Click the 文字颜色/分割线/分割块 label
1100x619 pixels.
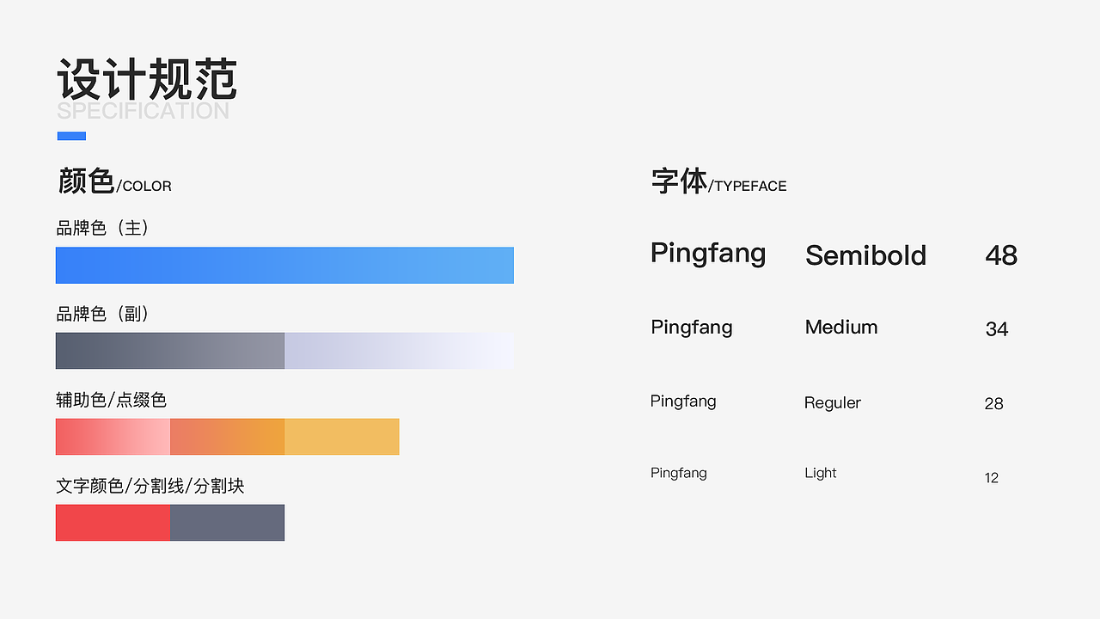pyautogui.click(x=150, y=486)
